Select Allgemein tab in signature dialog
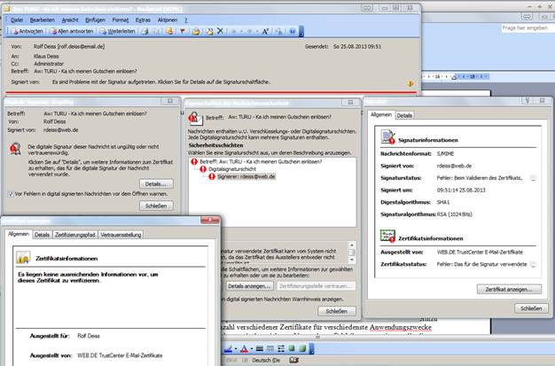The width and height of the screenshot is (555, 366). [381, 114]
